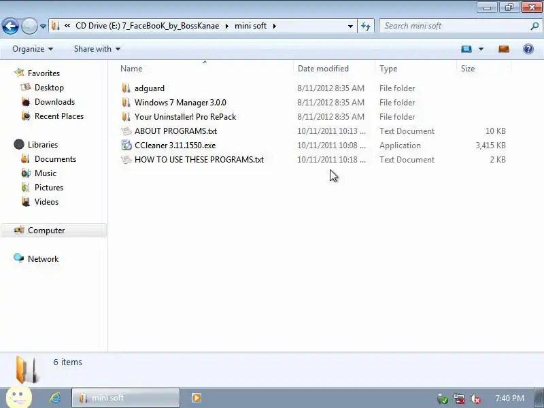Change your view using the view icon
Screen dimensions: 544x408
pos(466,49)
